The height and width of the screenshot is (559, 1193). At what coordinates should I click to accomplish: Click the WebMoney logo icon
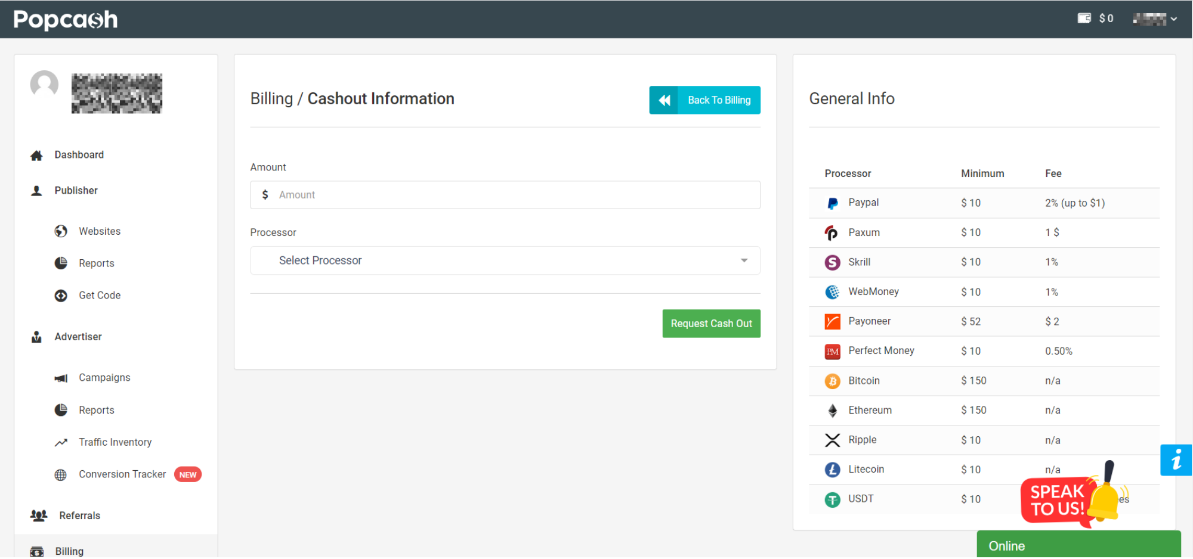pos(832,292)
